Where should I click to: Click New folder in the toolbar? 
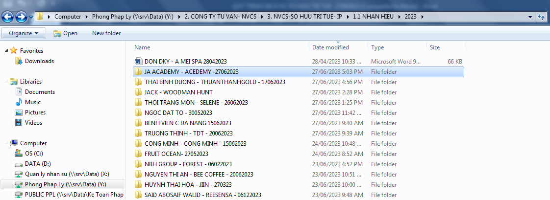point(106,33)
